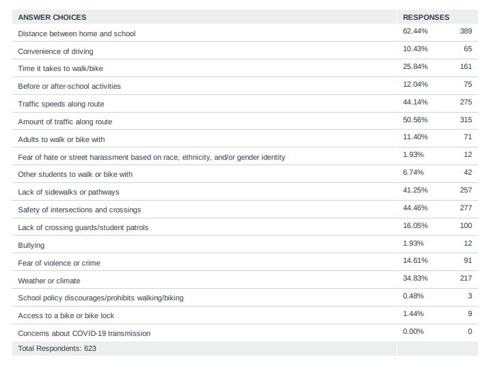Click the 'Bullying' answer choice
The height and width of the screenshot is (370, 491).
pos(31,245)
